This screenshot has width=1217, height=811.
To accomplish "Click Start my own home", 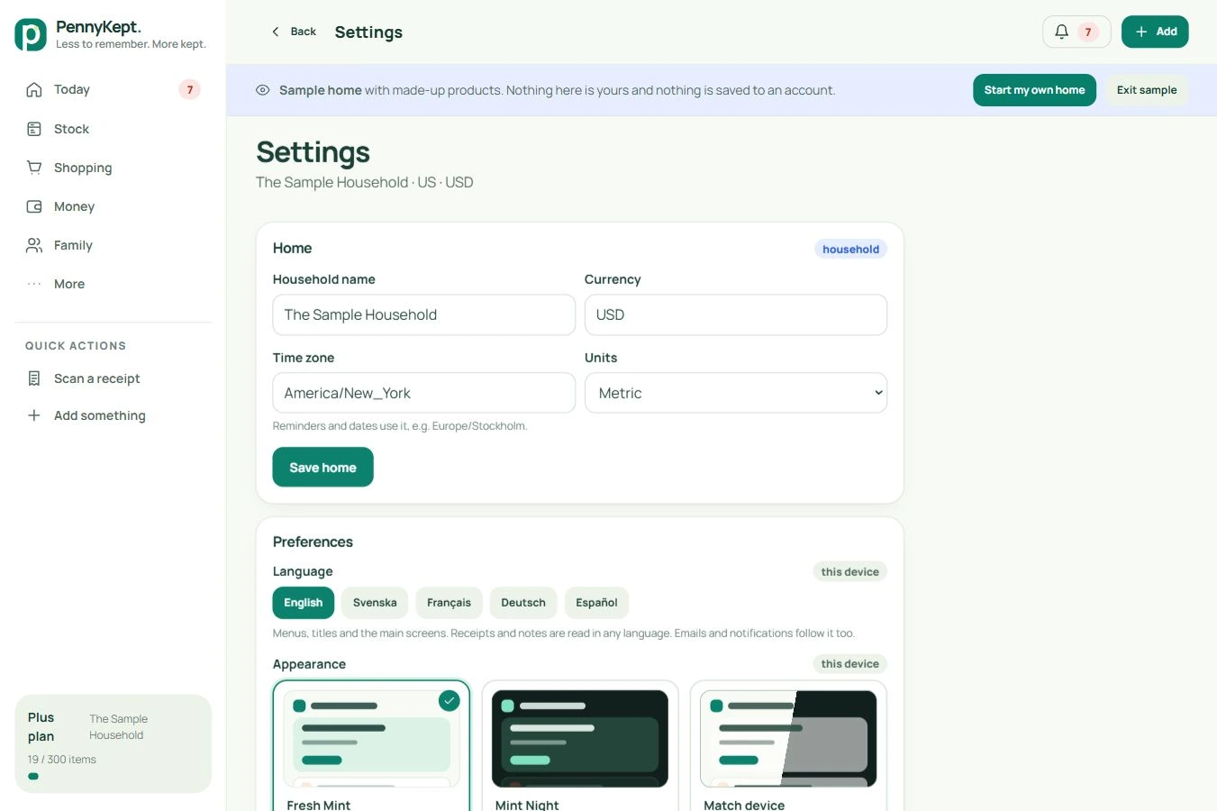I will click(1034, 90).
